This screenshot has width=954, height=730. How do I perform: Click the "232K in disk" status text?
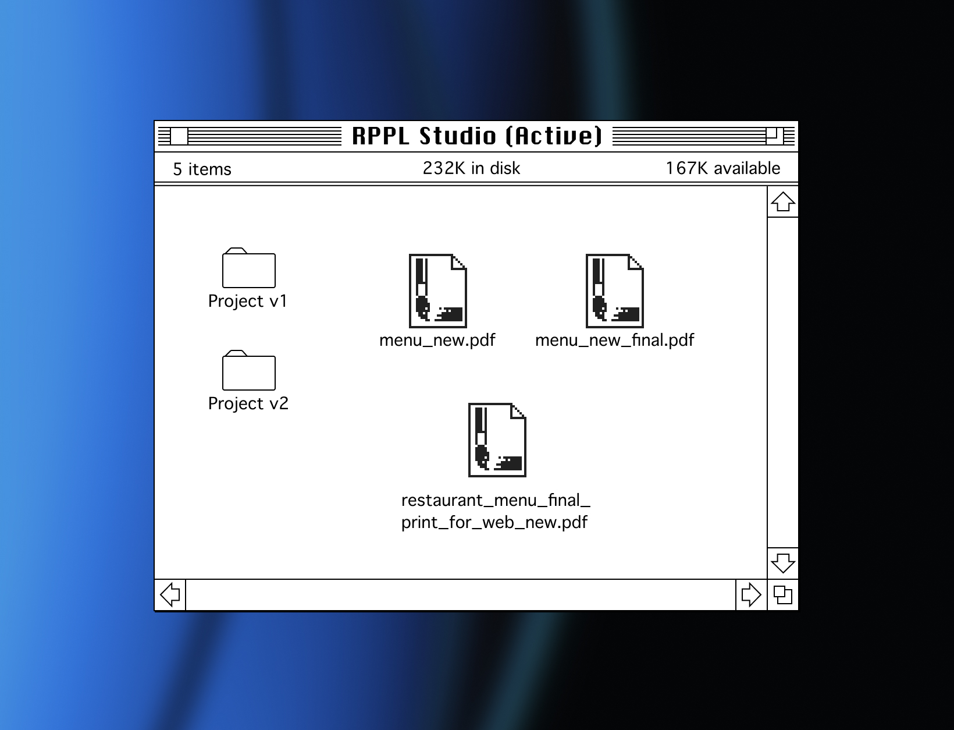point(471,168)
